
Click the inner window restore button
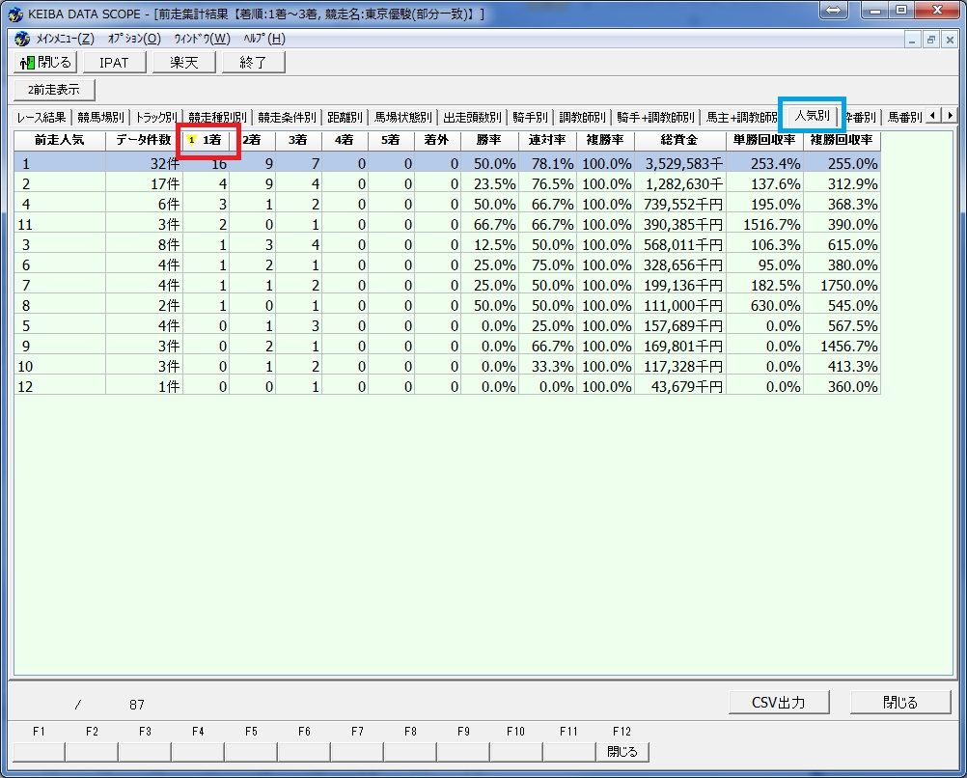tap(930, 41)
